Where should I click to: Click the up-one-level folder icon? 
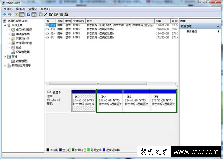pyautogui.click(x=17, y=14)
